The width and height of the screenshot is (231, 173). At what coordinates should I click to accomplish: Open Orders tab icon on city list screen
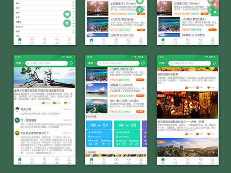point(32,39)
